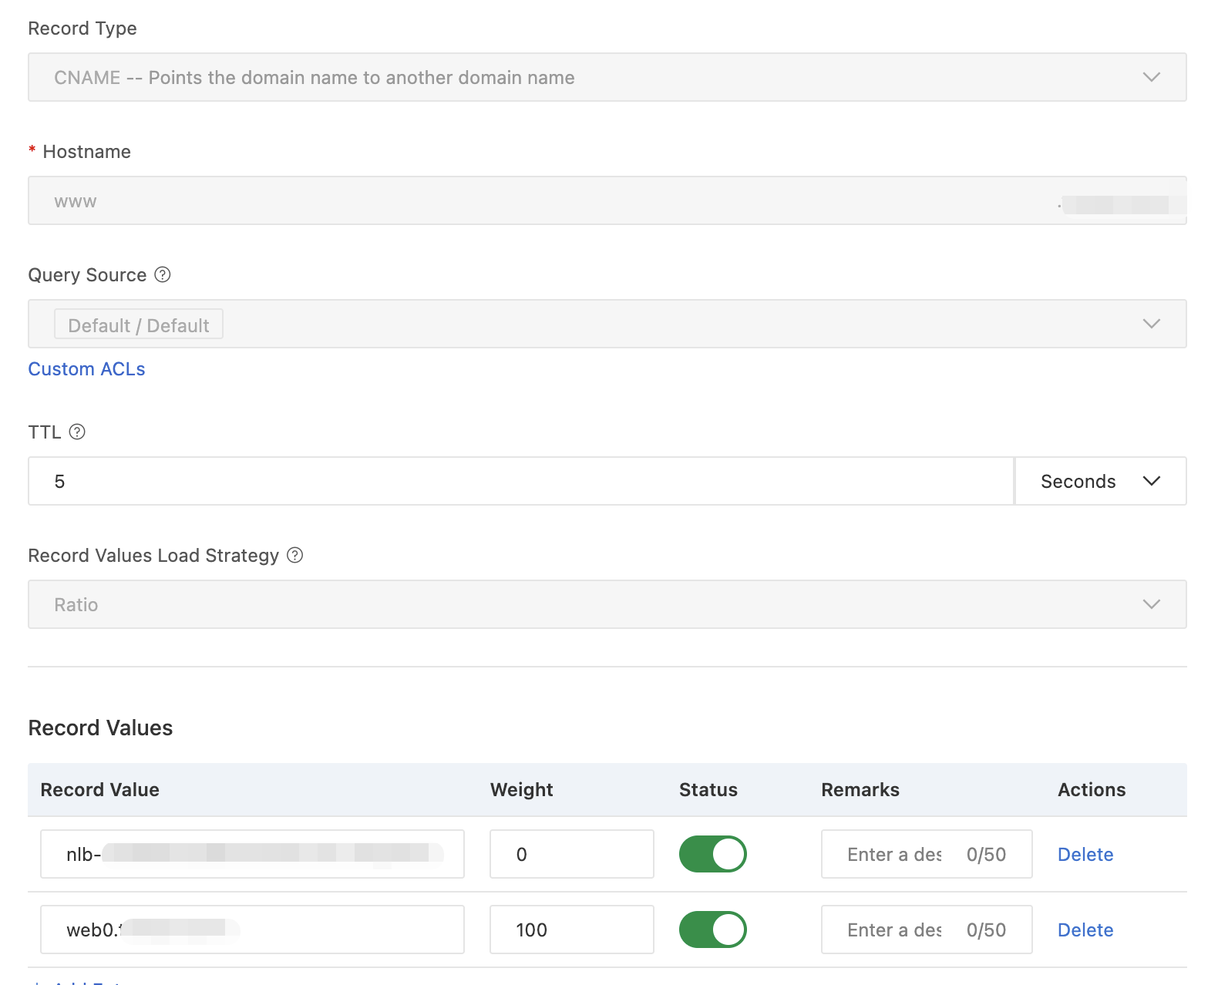Click the nlb record value field

(252, 854)
